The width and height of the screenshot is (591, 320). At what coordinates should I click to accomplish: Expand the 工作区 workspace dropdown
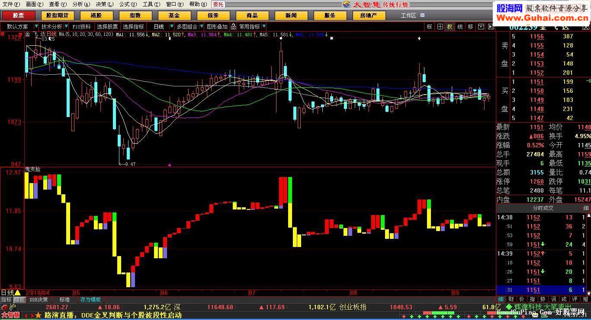click(422, 15)
